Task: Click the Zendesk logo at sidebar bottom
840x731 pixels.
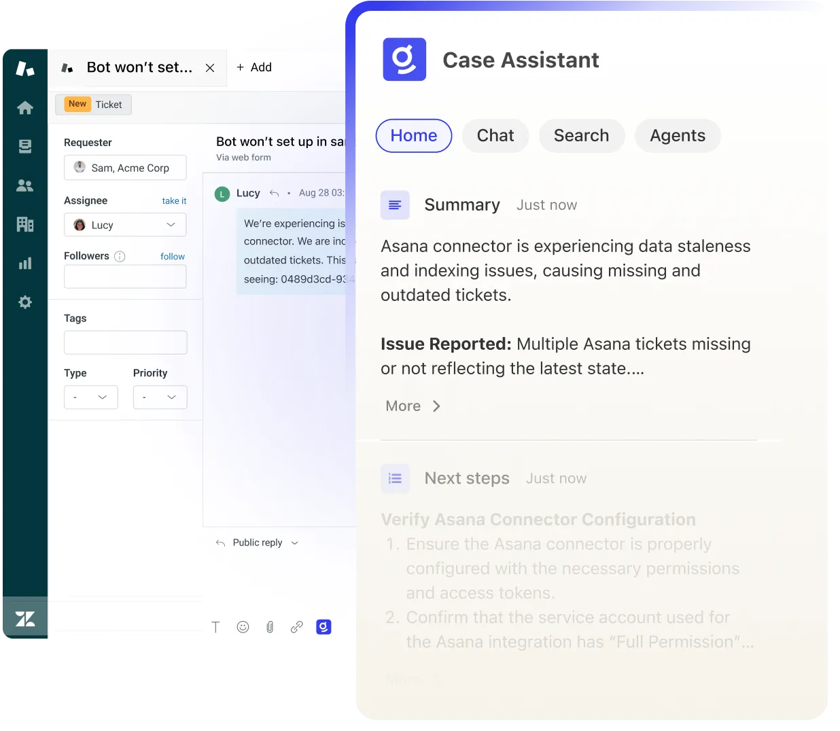Action: coord(25,619)
